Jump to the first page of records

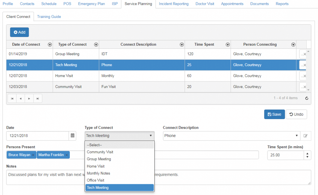tap(12, 98)
